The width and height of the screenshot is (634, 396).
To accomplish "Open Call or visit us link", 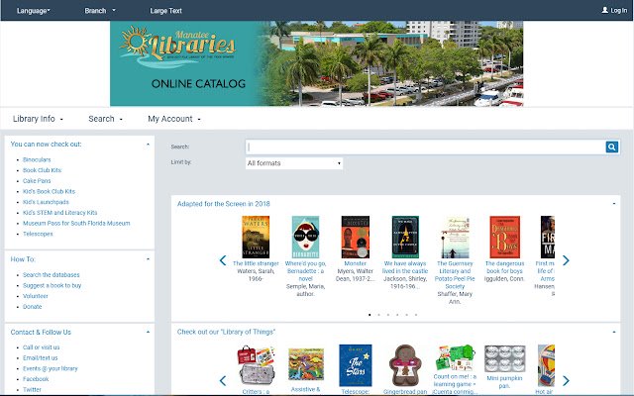I will pyautogui.click(x=42, y=347).
